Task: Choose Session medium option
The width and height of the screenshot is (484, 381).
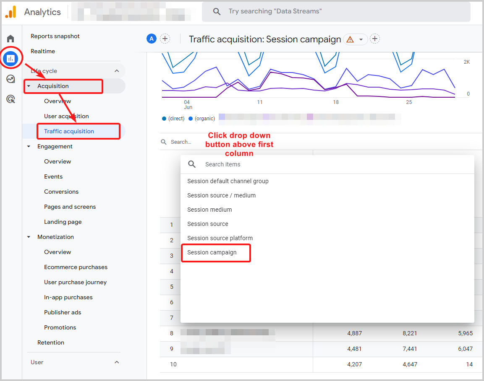Action: (x=209, y=210)
